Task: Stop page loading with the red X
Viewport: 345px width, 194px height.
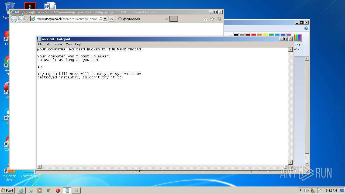Action: click(x=112, y=19)
